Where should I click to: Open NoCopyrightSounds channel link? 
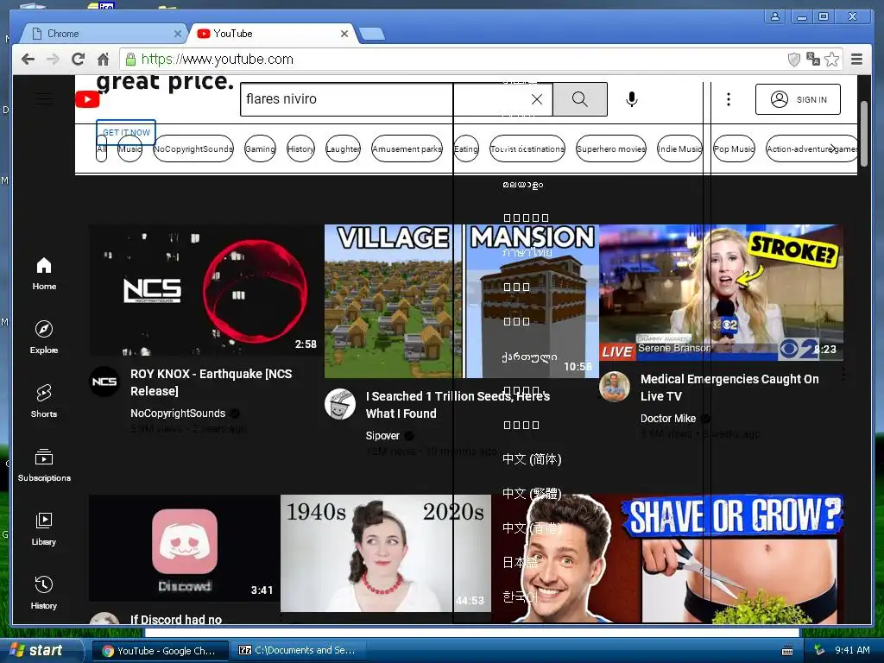(x=178, y=414)
